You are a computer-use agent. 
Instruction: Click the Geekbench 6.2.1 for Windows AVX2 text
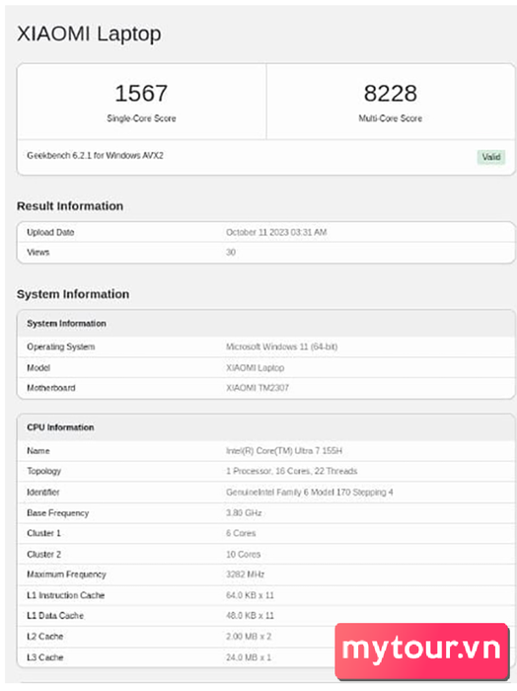tap(95, 156)
